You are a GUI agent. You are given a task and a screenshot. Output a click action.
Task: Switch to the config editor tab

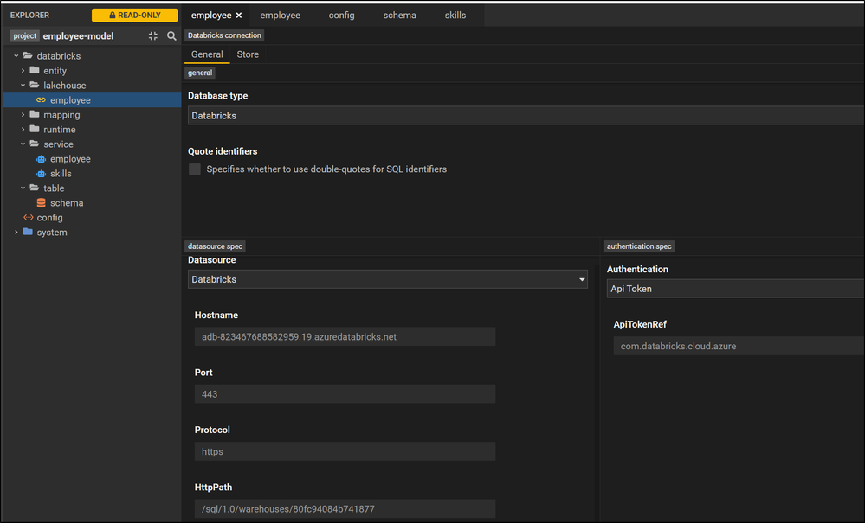tap(341, 16)
